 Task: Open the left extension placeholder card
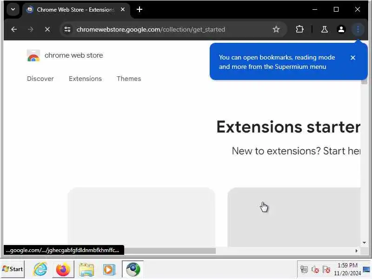coord(141,217)
